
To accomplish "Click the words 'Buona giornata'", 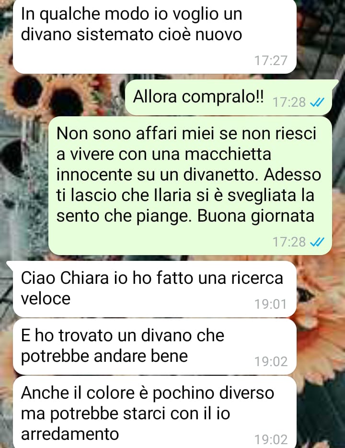I will point(256,216).
